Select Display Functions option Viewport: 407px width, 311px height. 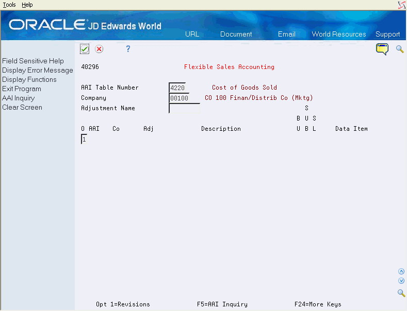(x=29, y=80)
